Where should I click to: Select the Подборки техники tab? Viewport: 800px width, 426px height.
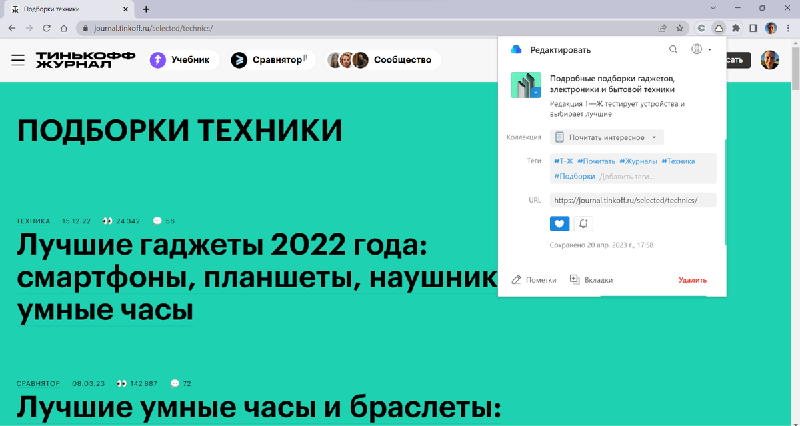pyautogui.click(x=70, y=9)
